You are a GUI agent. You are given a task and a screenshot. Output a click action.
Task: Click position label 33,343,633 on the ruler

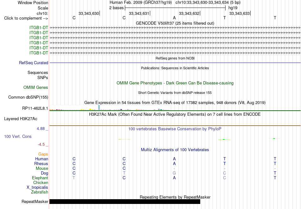click(x=240, y=13)
